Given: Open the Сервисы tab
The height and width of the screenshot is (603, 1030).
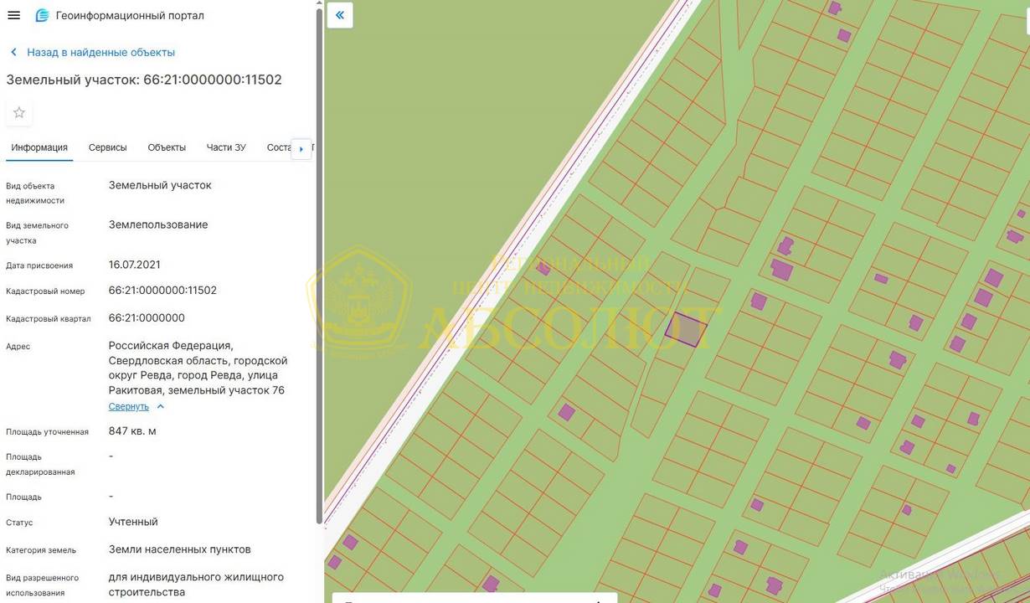Looking at the screenshot, I should [108, 147].
